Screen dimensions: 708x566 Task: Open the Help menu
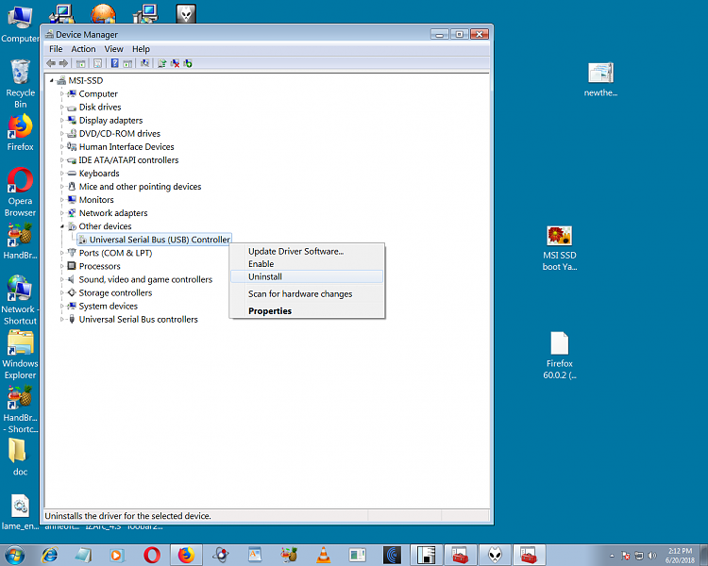[x=141, y=49]
